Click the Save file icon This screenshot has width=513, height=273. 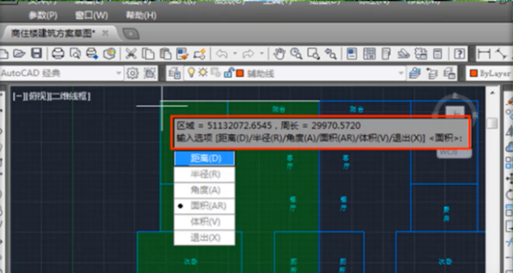click(x=37, y=53)
